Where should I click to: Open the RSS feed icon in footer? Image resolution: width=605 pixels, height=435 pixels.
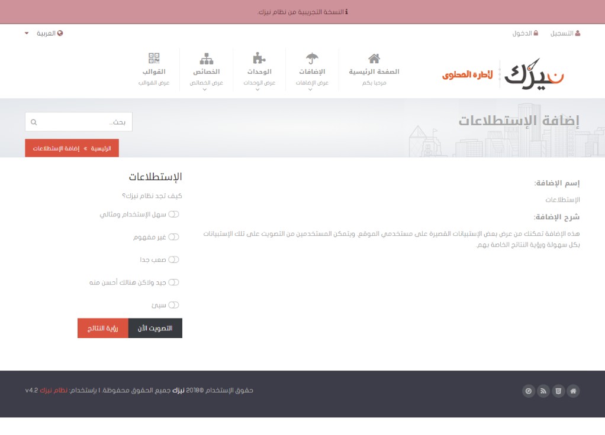coord(543,391)
